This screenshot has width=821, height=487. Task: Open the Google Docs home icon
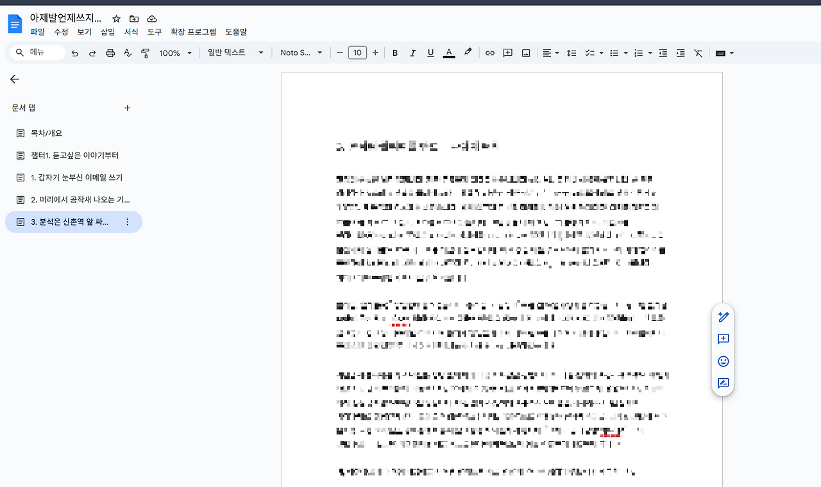coord(14,24)
